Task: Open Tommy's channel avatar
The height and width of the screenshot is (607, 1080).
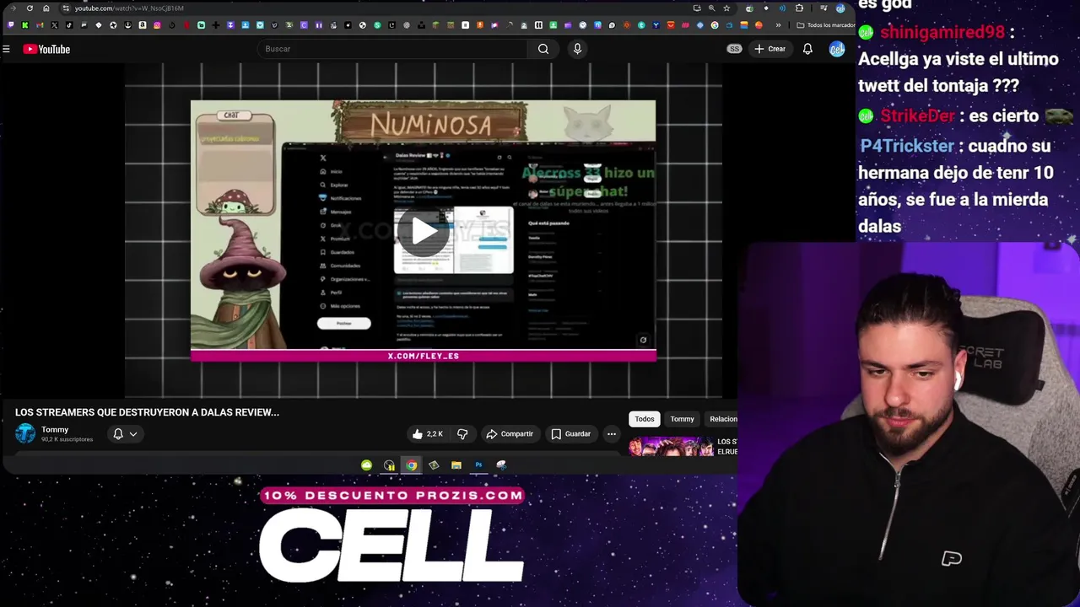Action: [25, 433]
